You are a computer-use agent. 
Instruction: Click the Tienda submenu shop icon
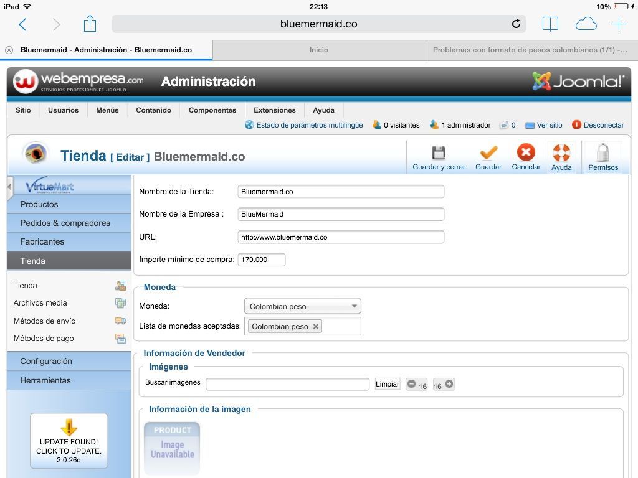[x=120, y=286]
